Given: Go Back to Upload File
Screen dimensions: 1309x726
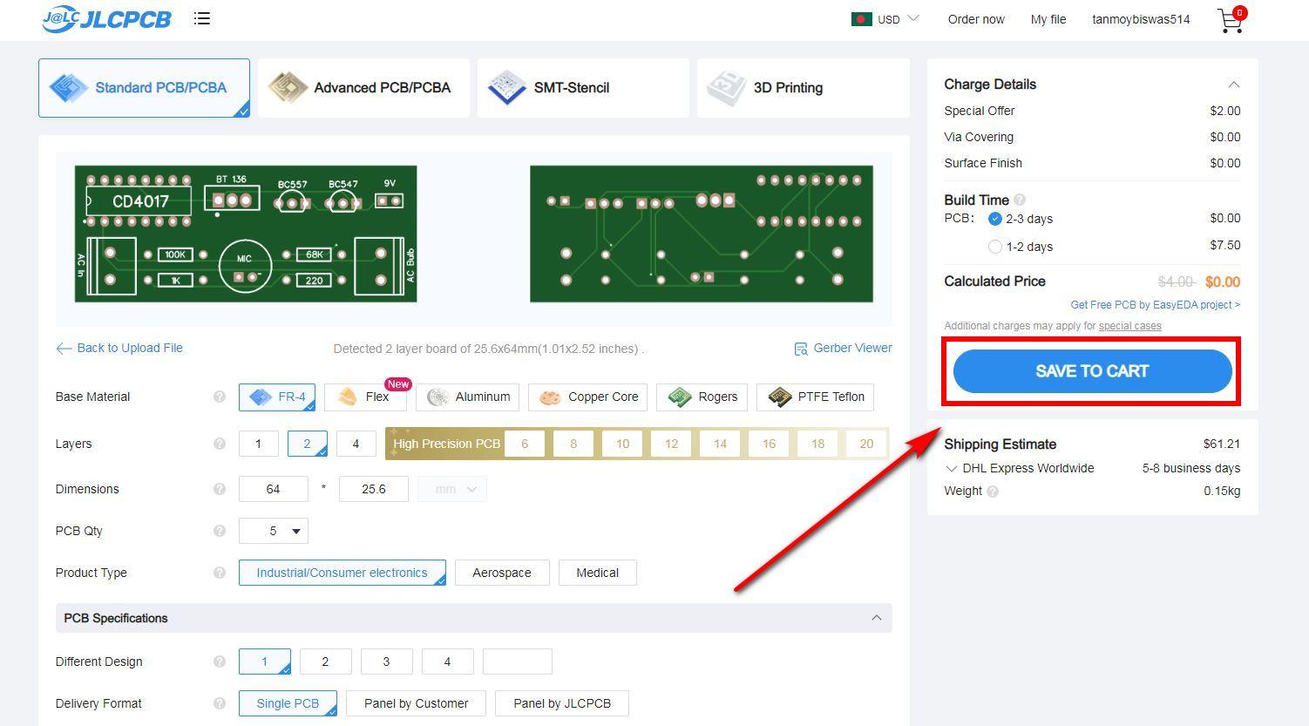Looking at the screenshot, I should (x=130, y=348).
